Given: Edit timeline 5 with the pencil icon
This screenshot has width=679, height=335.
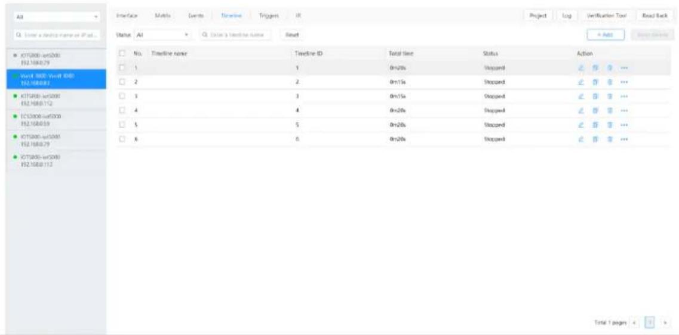Looking at the screenshot, I should [x=581, y=125].
